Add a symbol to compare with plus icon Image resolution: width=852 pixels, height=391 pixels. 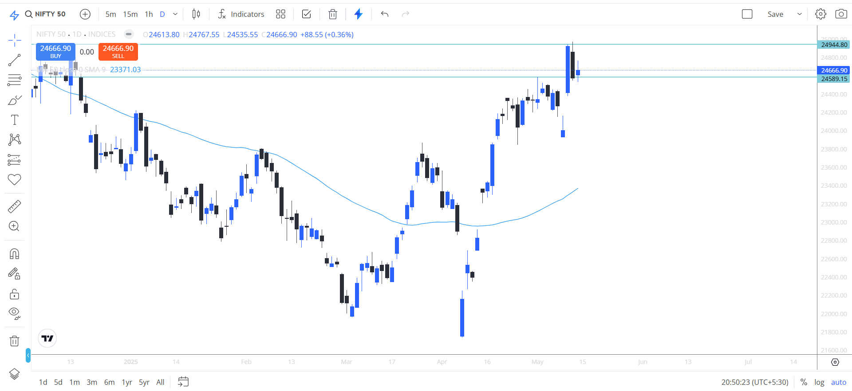tap(85, 14)
